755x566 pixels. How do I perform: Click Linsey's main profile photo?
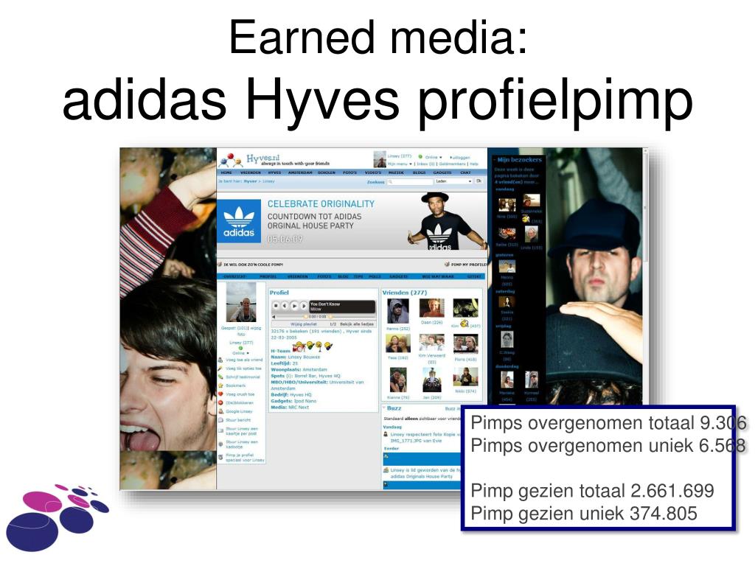click(241, 303)
